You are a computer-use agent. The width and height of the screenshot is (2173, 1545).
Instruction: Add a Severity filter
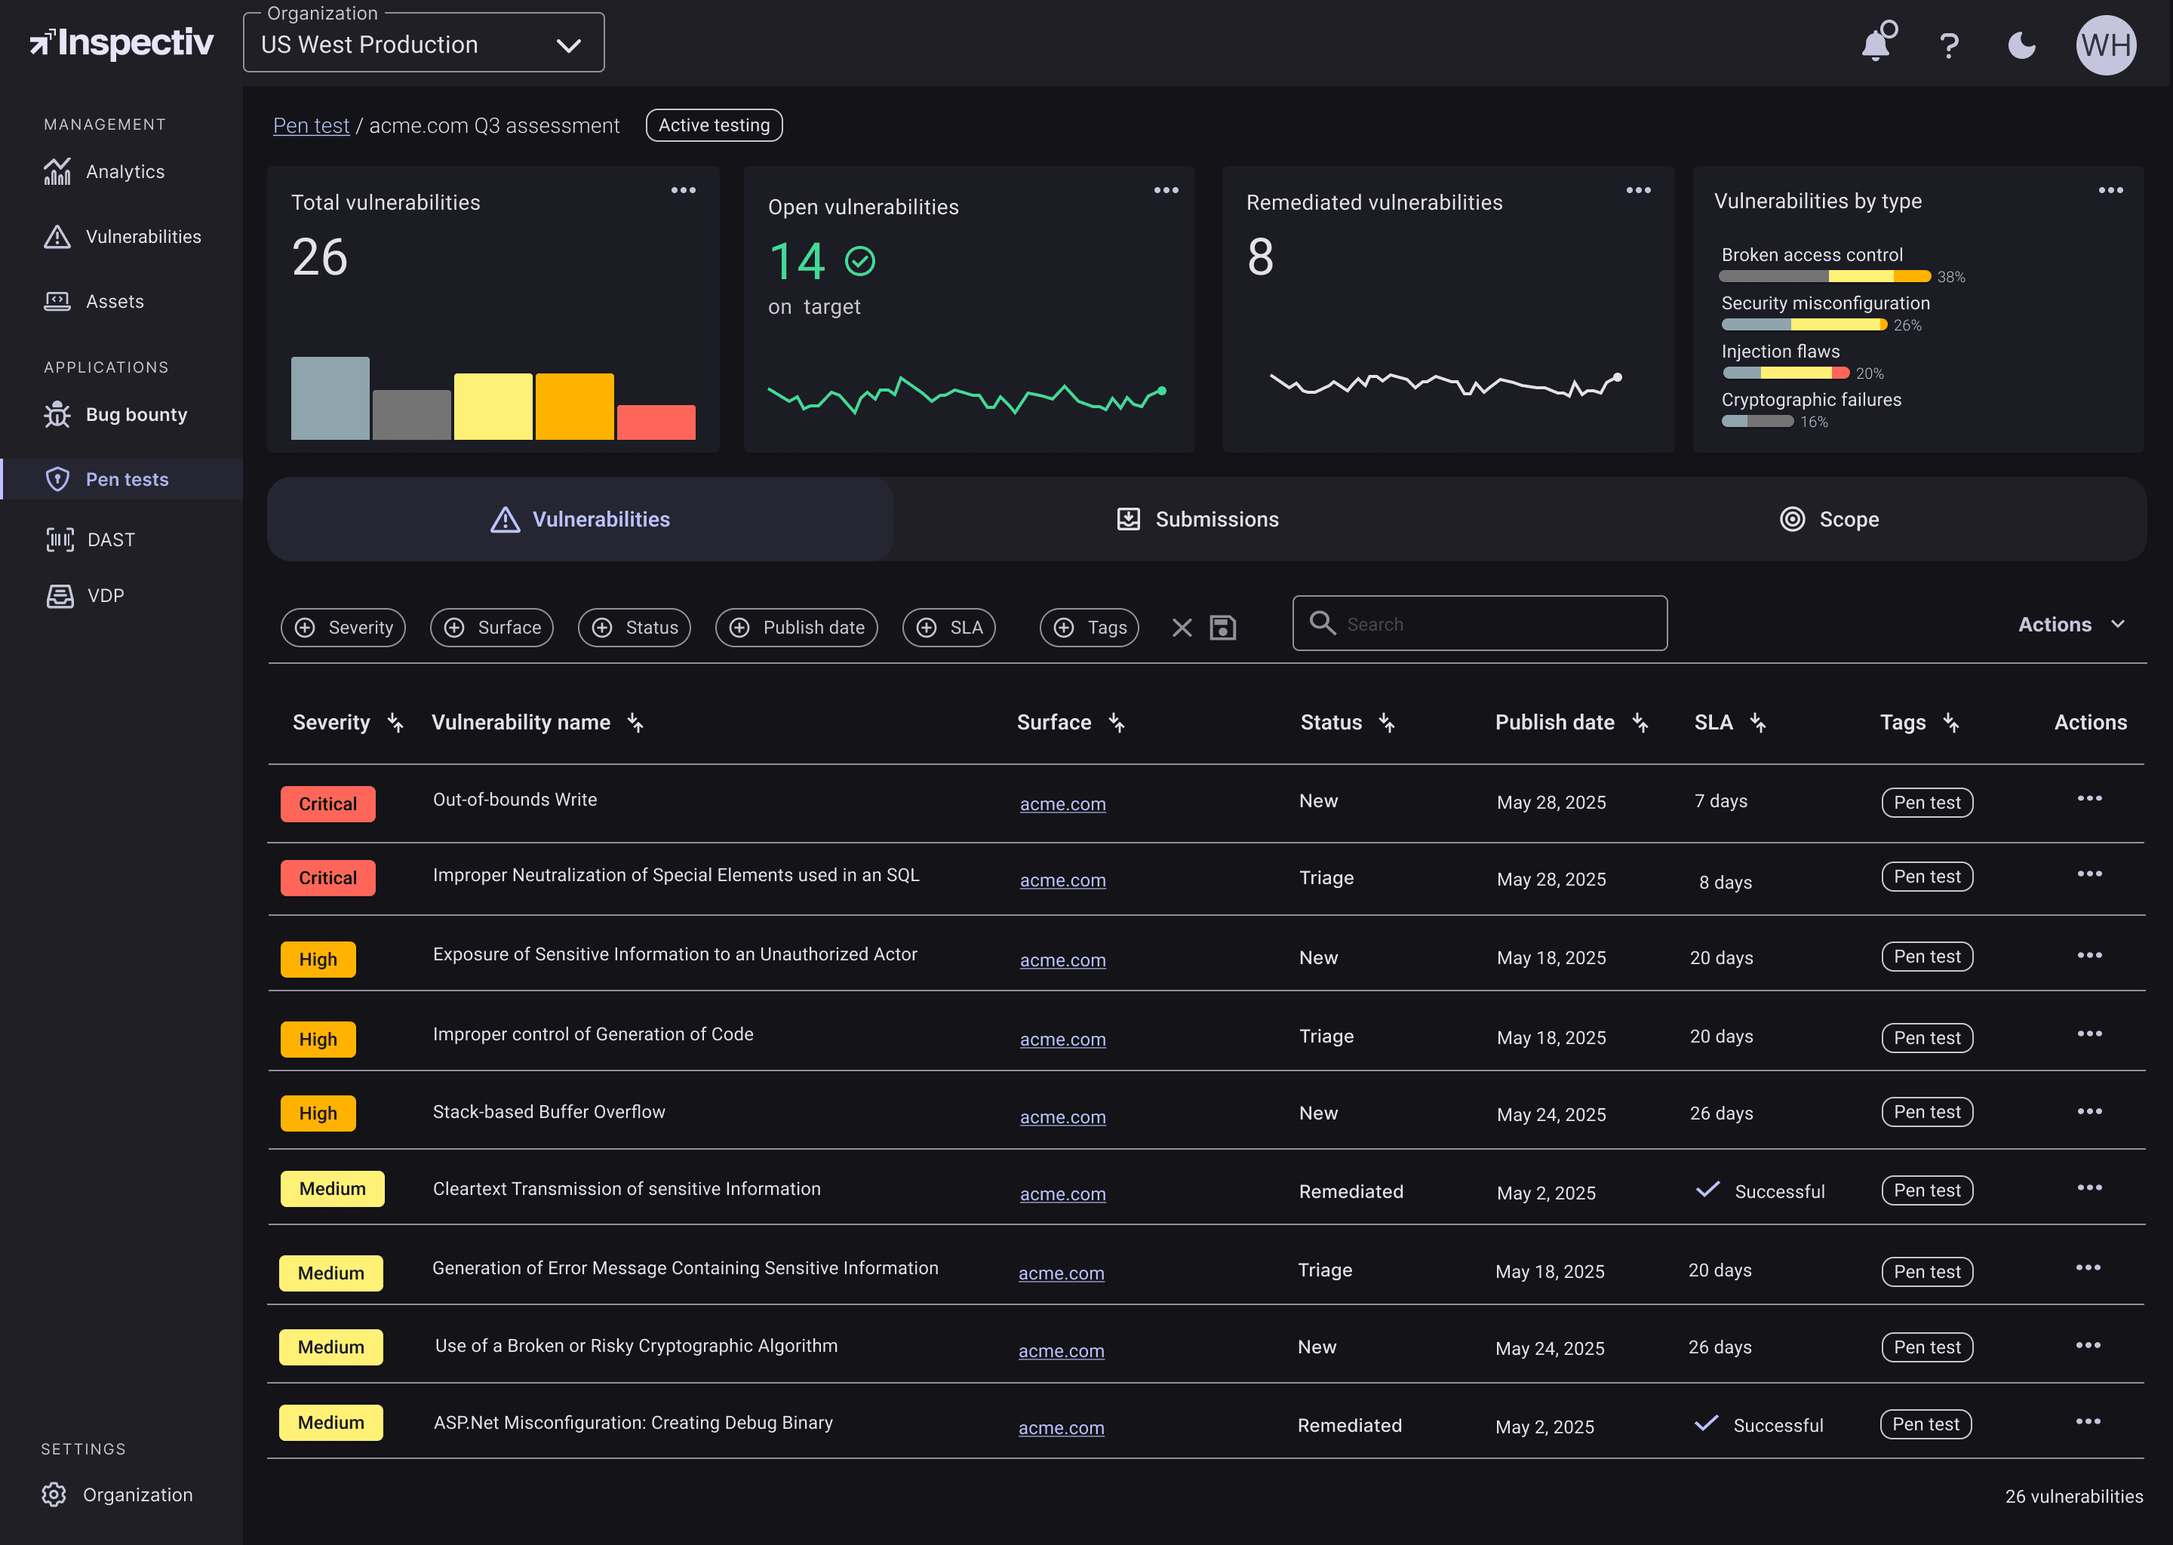pyautogui.click(x=343, y=627)
